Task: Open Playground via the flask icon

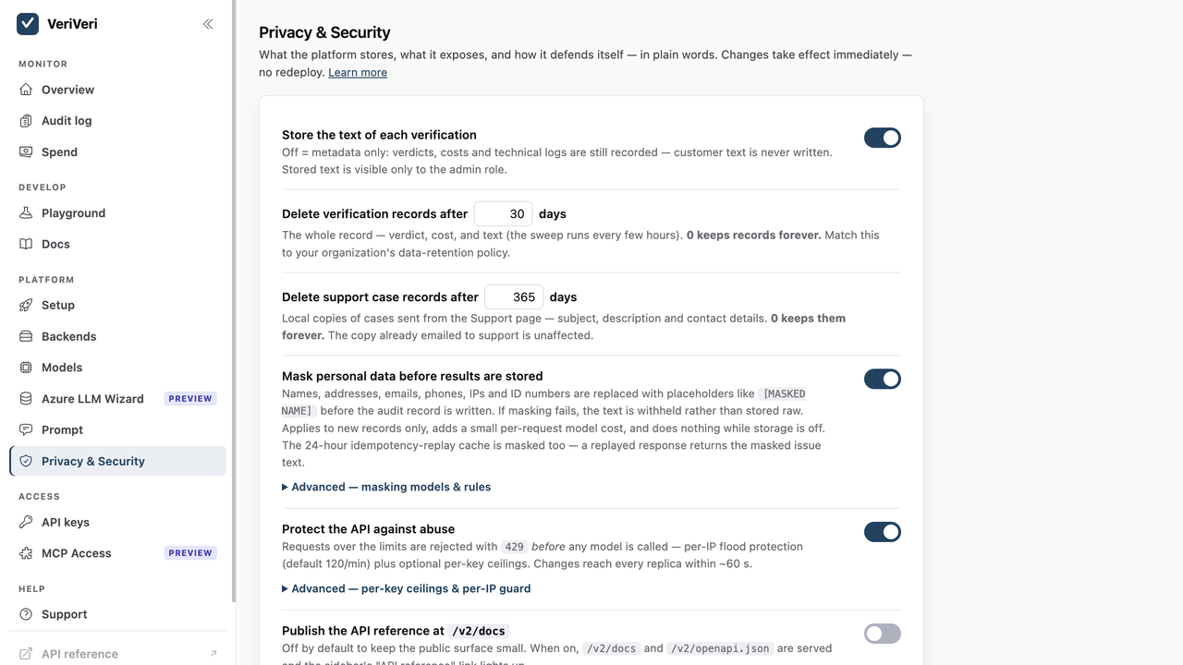Action: pyautogui.click(x=26, y=213)
